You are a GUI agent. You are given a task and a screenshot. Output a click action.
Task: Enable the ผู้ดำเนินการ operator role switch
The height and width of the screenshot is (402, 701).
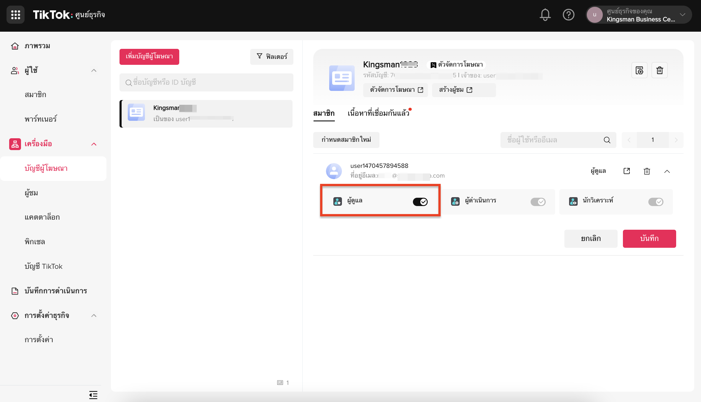(538, 202)
